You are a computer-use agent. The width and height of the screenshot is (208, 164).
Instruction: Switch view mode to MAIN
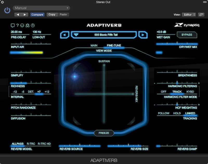pos(94,45)
